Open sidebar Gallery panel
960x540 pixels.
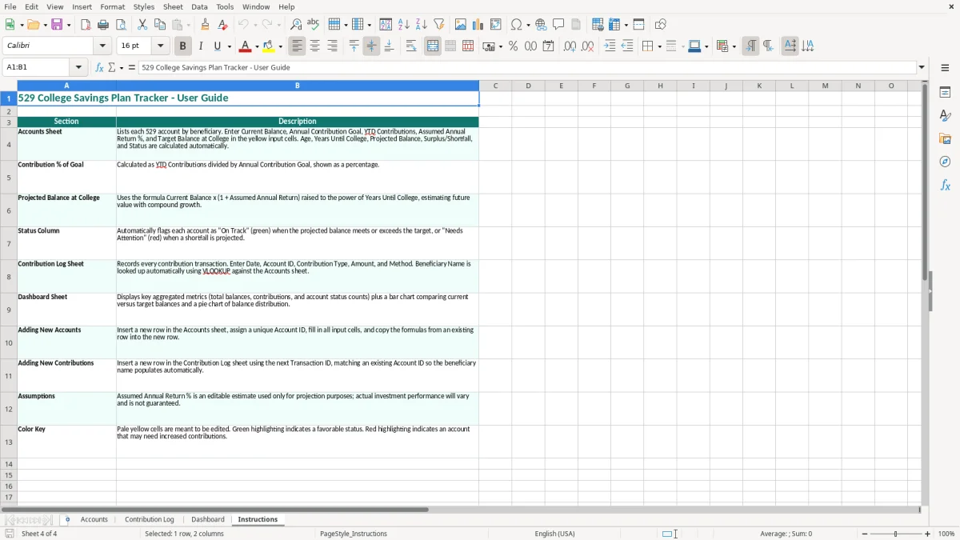[x=945, y=139]
